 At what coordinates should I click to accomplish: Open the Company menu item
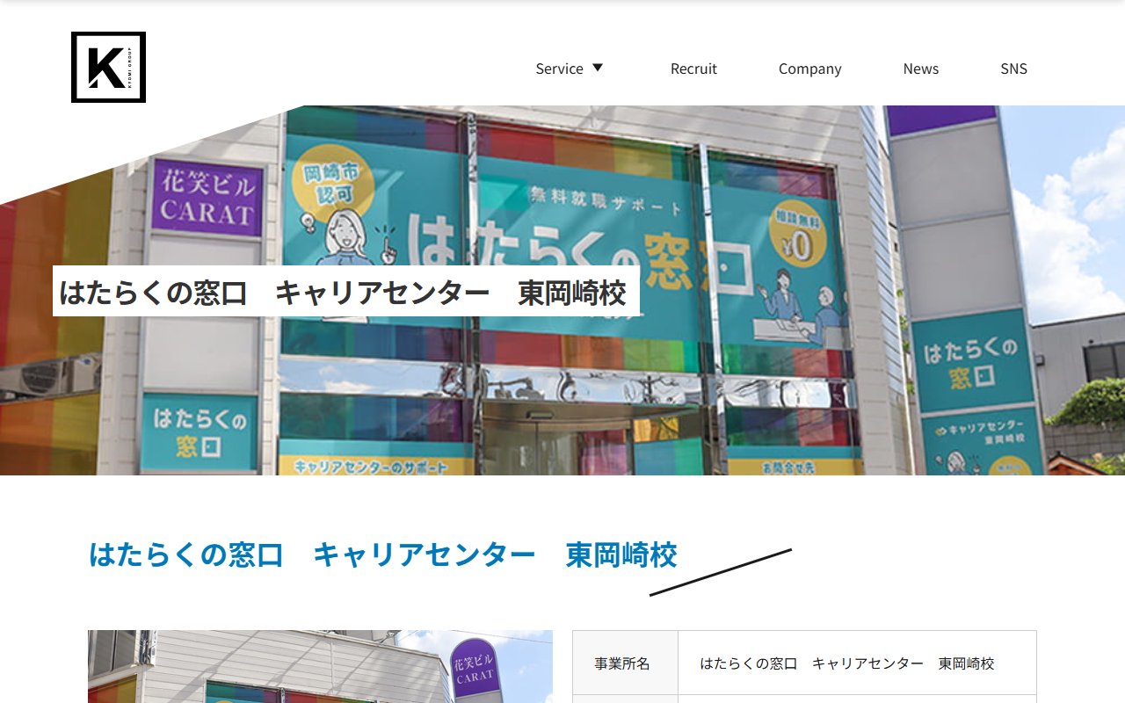[x=809, y=69]
